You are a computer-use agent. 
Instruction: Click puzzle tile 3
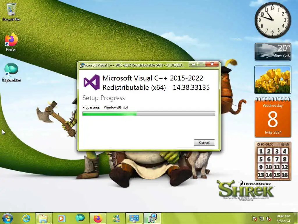pyautogui.click(x=277, y=151)
